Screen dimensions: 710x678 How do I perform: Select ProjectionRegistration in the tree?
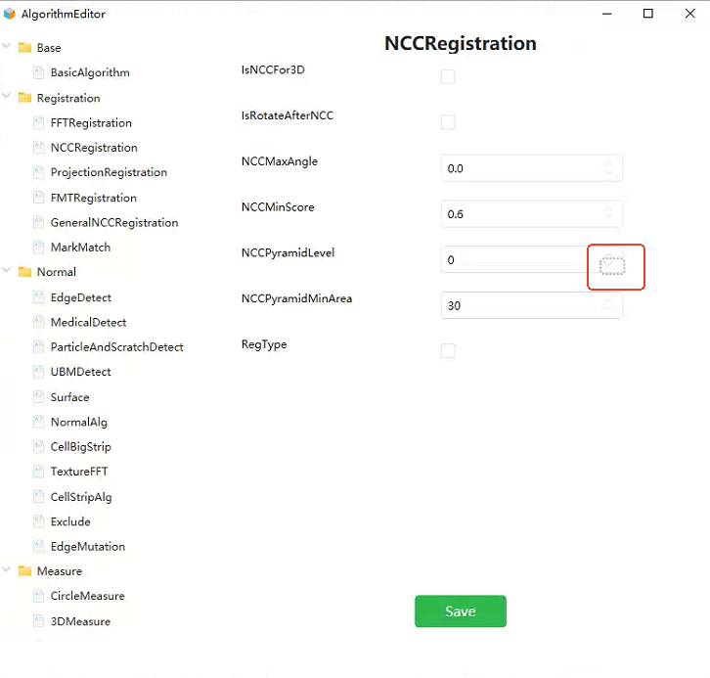109,172
